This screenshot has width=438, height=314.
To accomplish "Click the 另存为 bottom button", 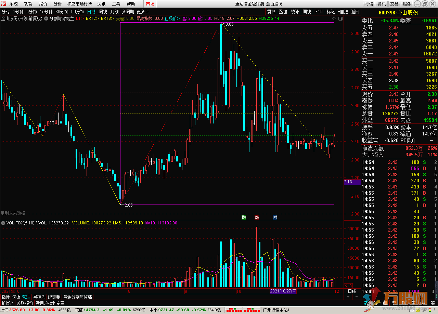I will click(x=39, y=297).
